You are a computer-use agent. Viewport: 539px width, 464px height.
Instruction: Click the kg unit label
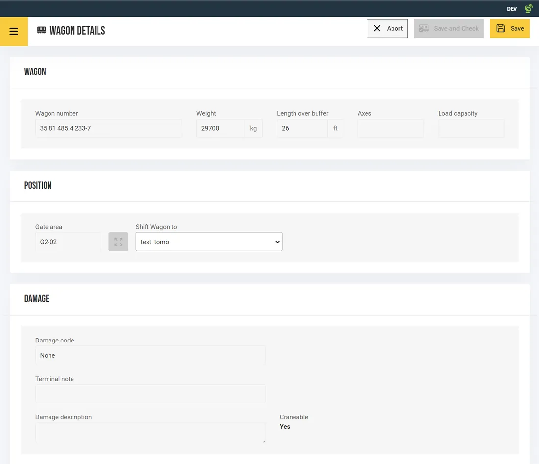tap(253, 128)
